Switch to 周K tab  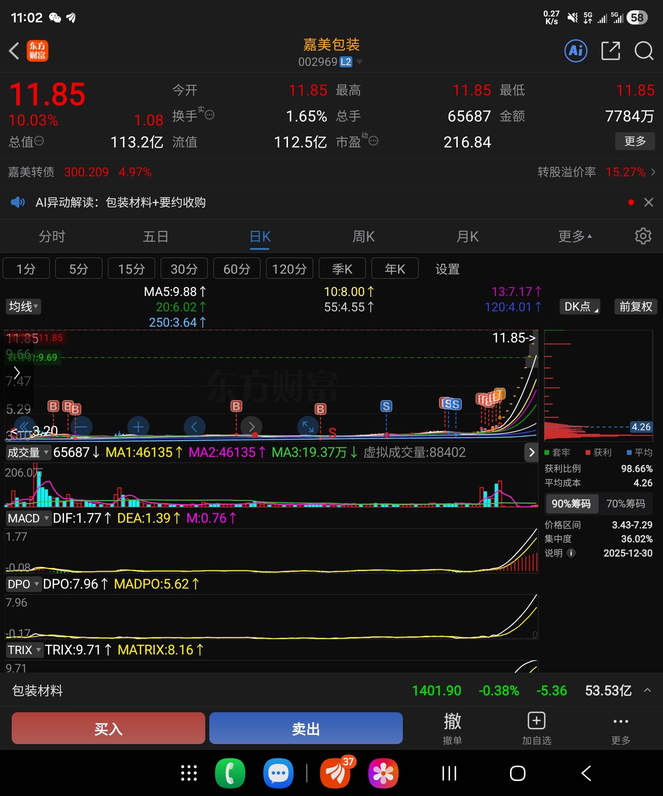(364, 236)
